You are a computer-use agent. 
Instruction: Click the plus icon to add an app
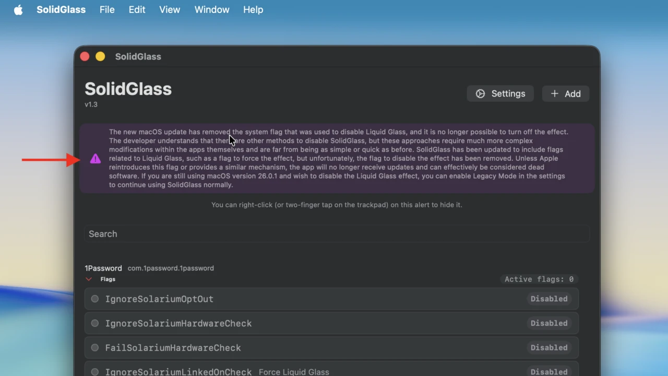(555, 94)
